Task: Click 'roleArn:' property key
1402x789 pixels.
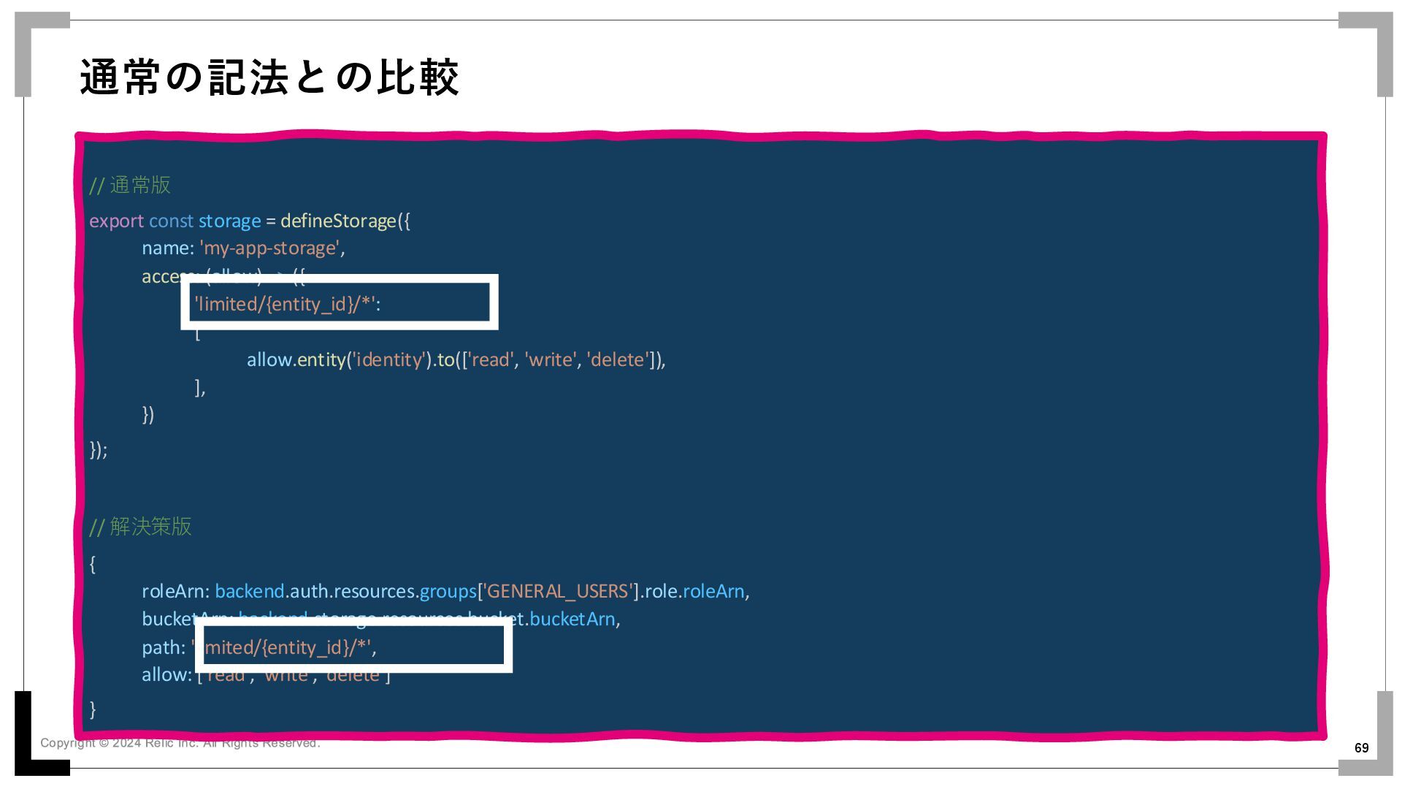Action: point(175,591)
